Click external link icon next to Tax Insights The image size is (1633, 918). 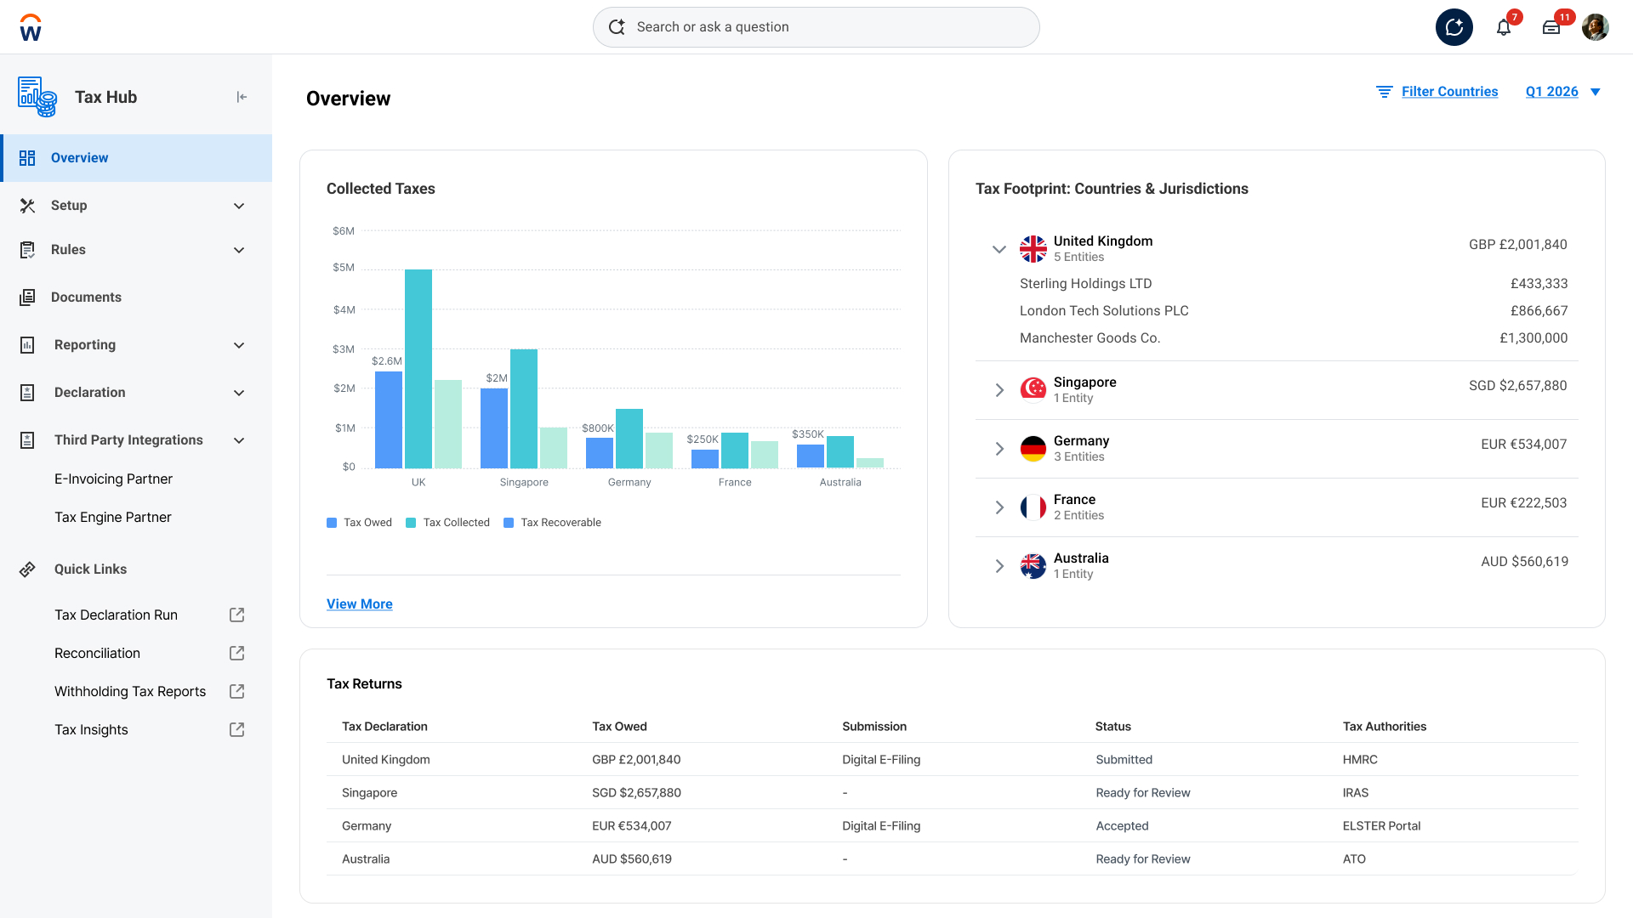[237, 729]
